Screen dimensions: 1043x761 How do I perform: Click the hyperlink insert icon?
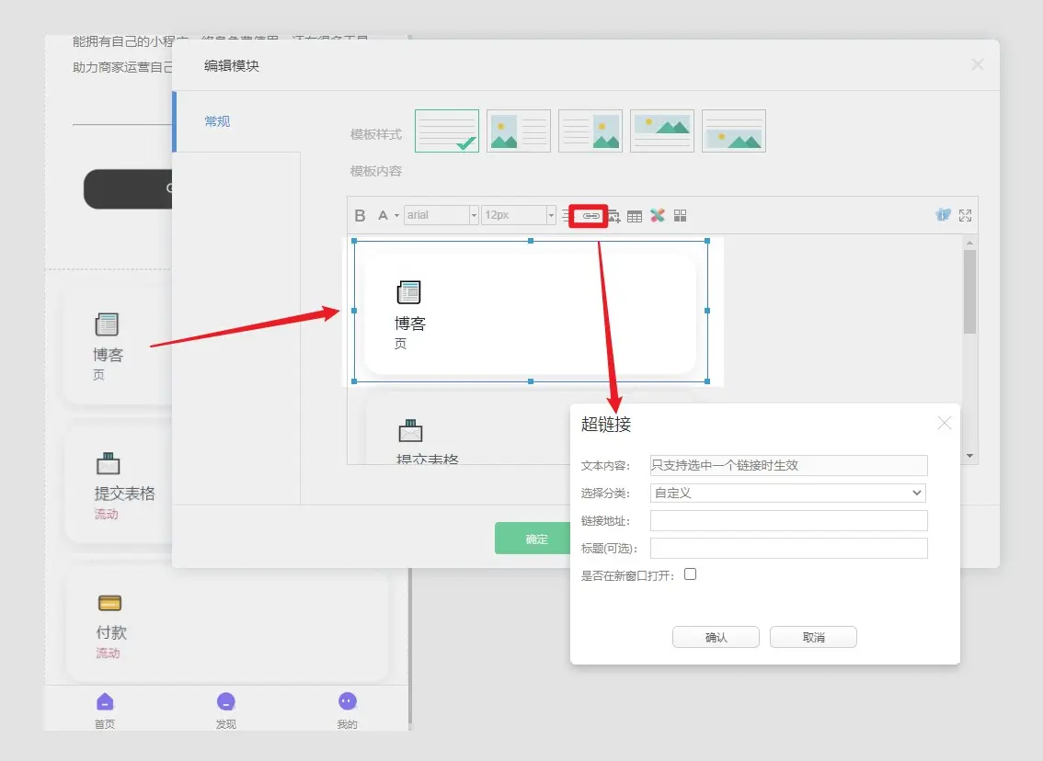tap(590, 216)
